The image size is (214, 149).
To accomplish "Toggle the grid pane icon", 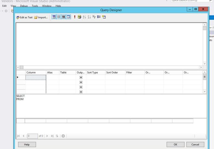I will (59, 17).
